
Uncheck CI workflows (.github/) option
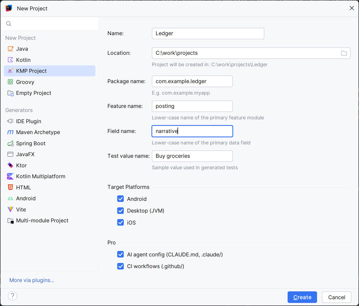120,266
